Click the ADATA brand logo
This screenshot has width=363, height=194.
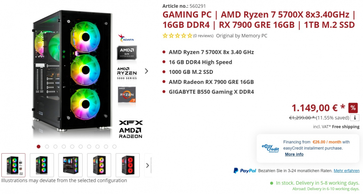126,38
